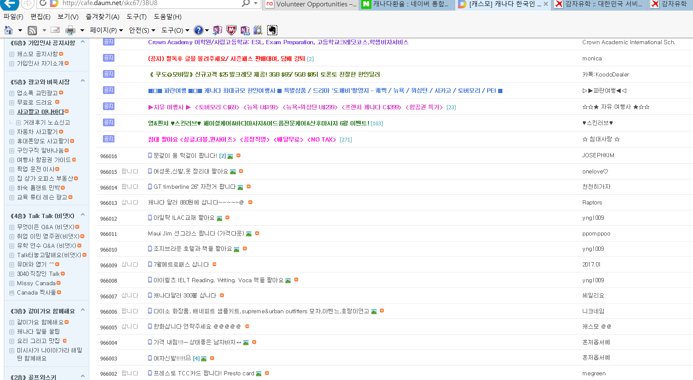
Task: Open the GT timberline 26 자전거 팝니다 post
Action: coord(194,187)
